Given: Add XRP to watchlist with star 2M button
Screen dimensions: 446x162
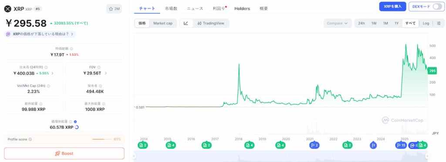Looking at the screenshot, I should click(114, 9).
